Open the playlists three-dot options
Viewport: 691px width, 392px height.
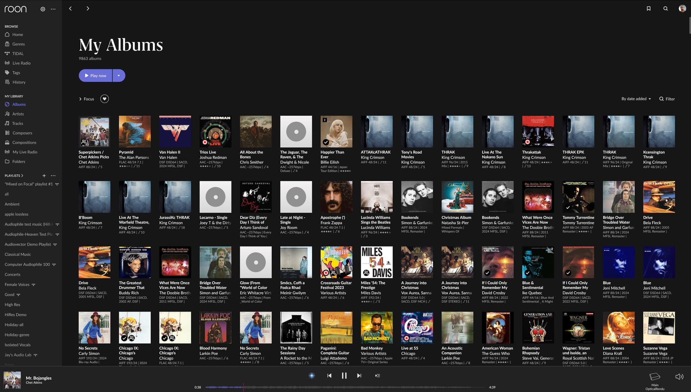pyautogui.click(x=53, y=176)
